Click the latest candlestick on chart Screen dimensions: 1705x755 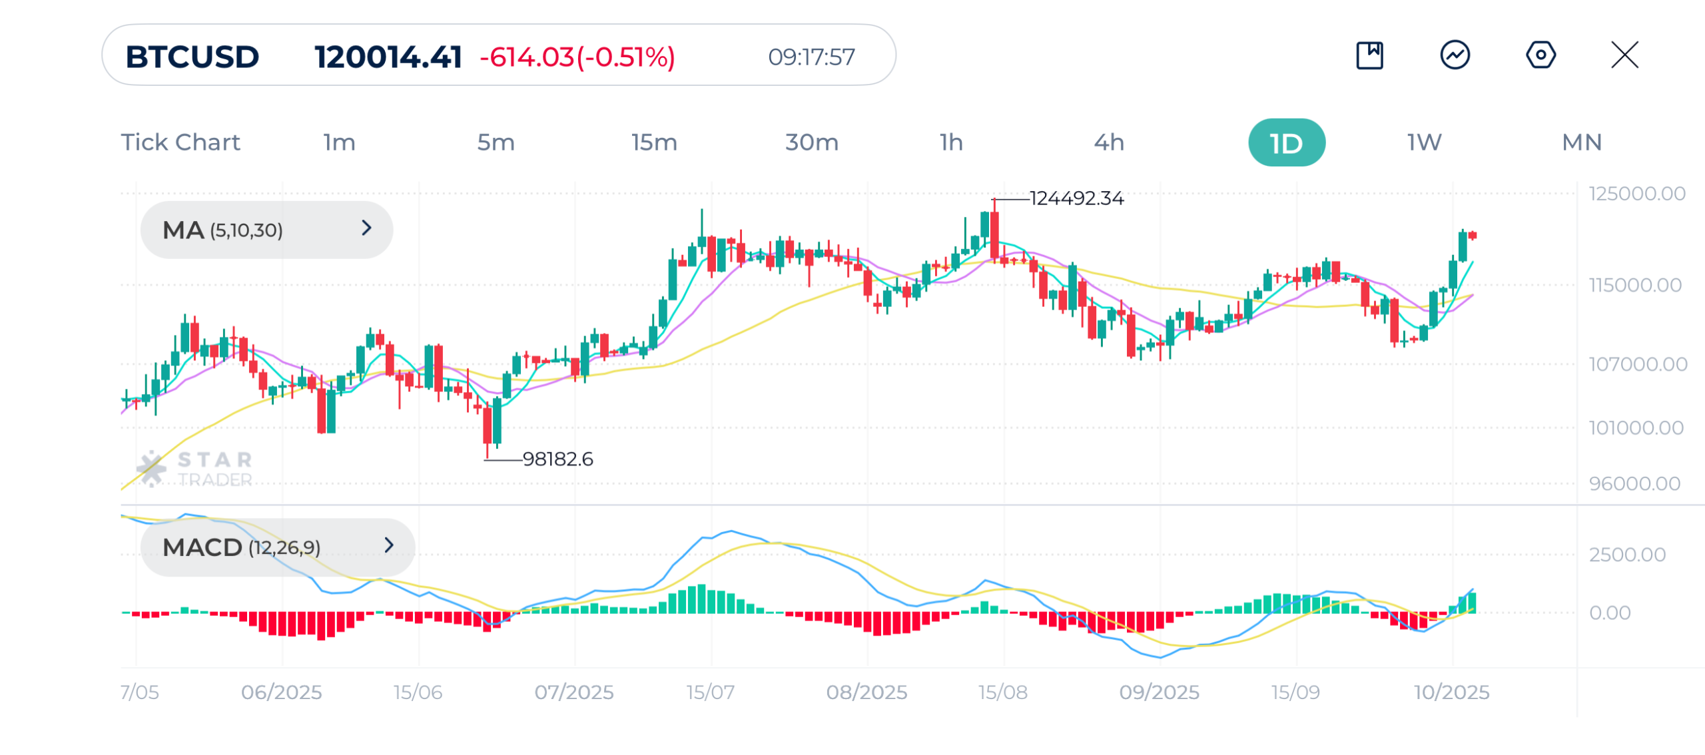coord(1472,235)
